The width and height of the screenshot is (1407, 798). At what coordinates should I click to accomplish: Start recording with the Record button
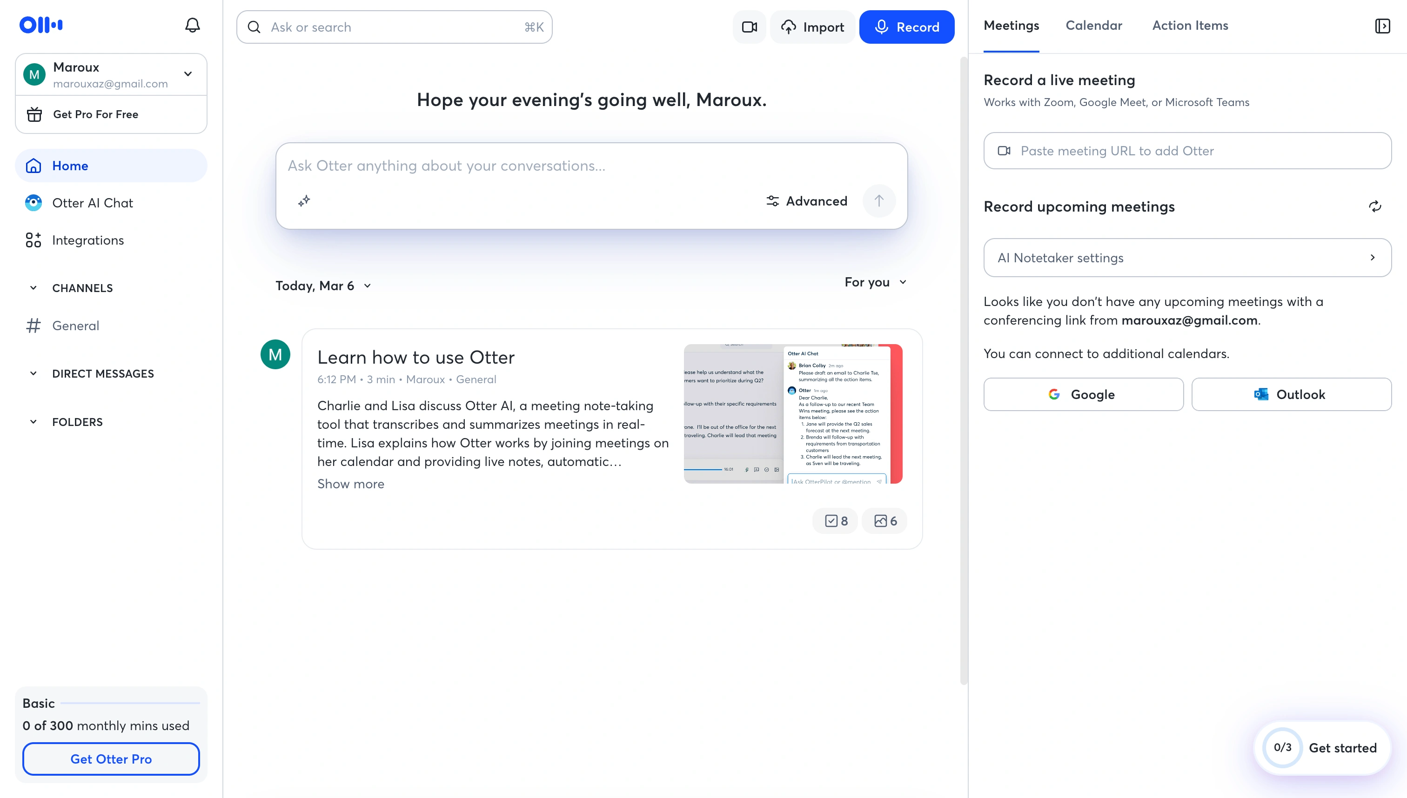pyautogui.click(x=906, y=27)
